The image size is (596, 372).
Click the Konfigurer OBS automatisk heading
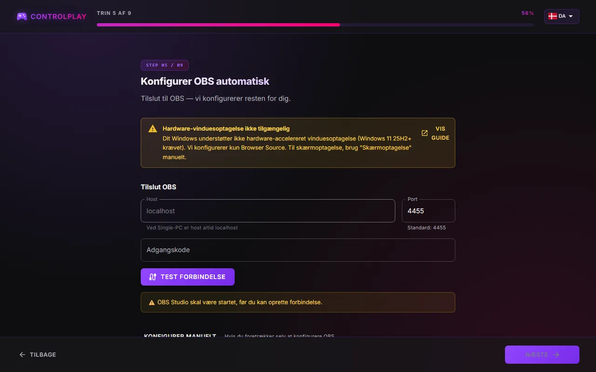205,81
